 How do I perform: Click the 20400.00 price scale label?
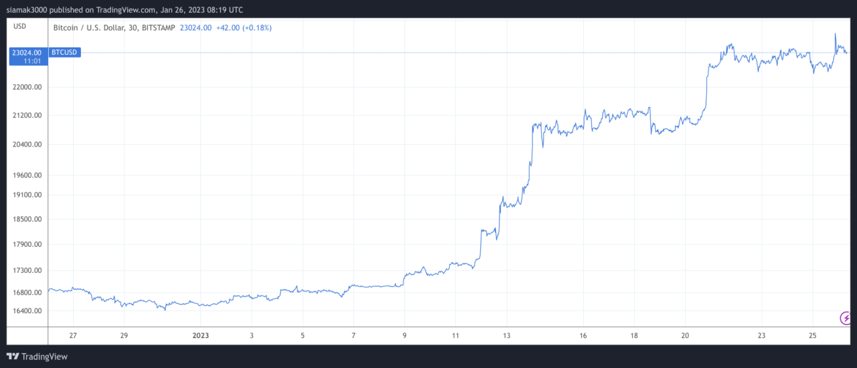[27, 145]
